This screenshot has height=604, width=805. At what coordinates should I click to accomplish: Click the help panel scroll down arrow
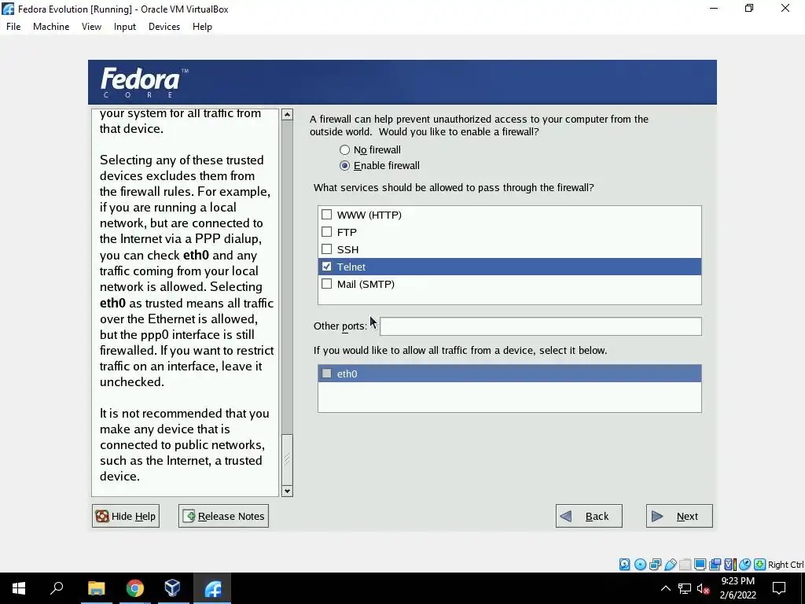point(288,491)
